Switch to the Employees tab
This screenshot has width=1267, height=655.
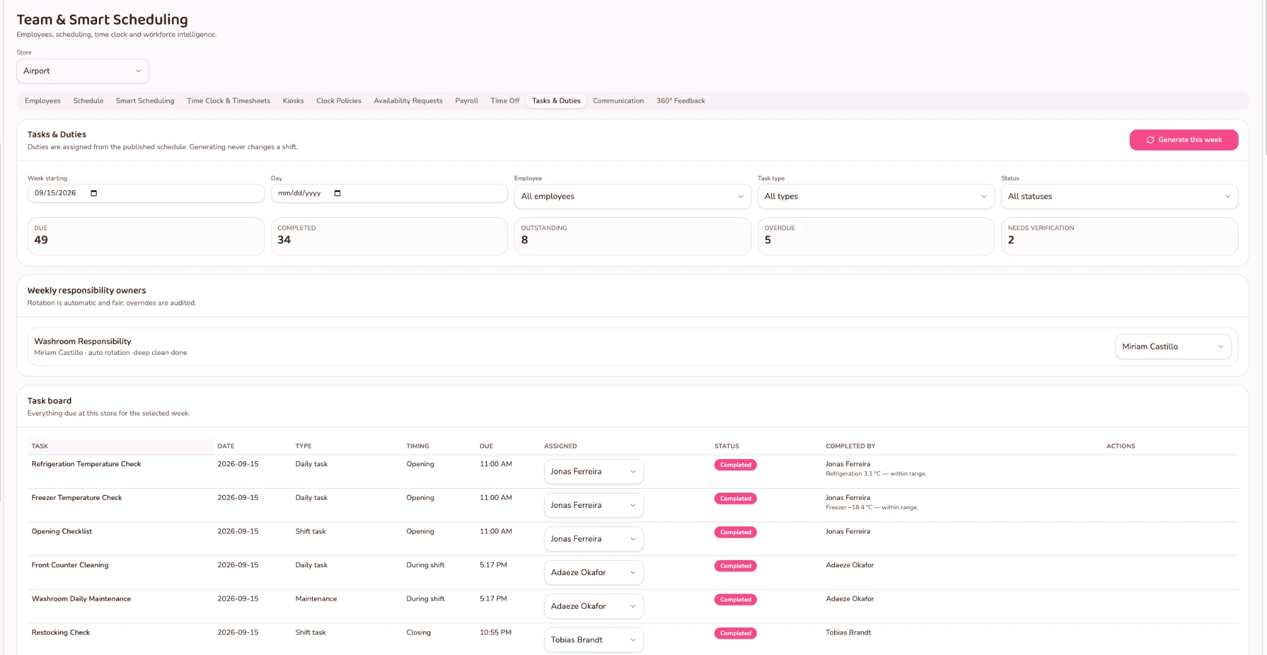tap(43, 101)
